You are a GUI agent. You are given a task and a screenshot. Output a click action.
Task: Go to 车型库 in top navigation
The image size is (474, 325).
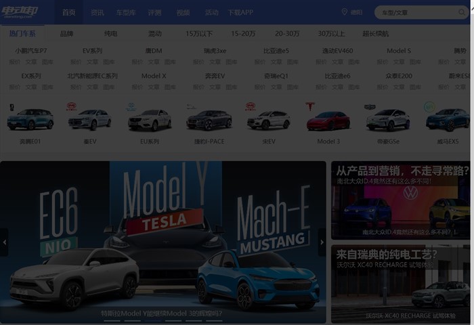point(126,12)
